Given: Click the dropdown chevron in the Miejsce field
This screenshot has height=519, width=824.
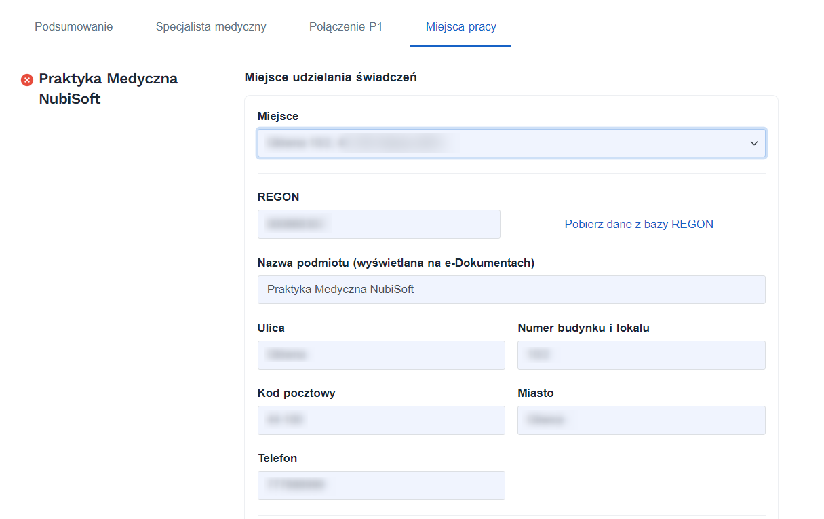Looking at the screenshot, I should (753, 143).
